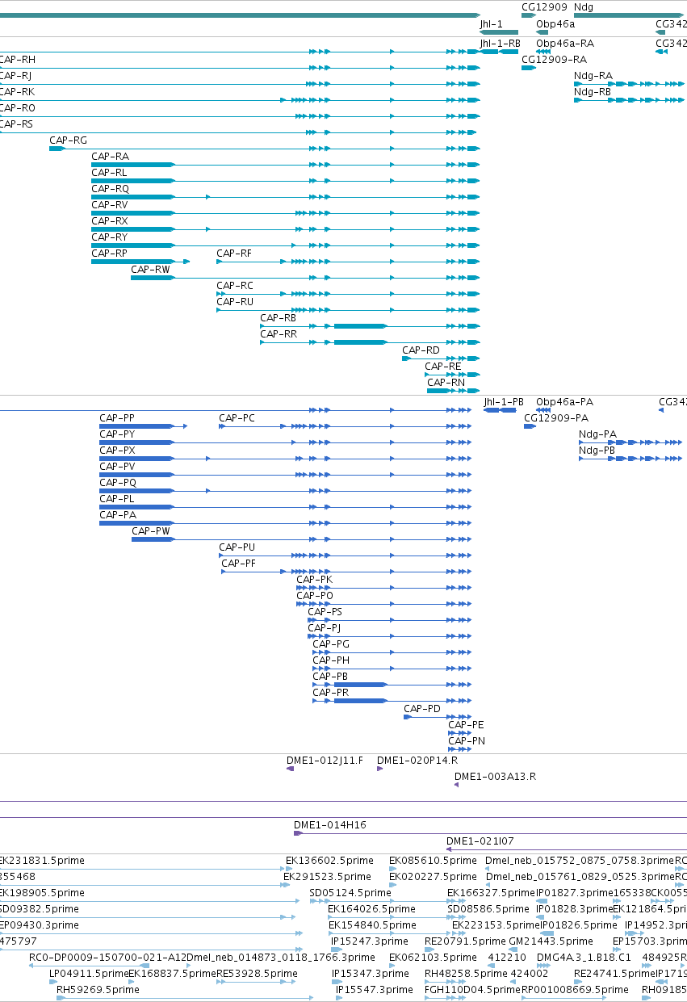Open the CAP-PK CDS label

315,580
